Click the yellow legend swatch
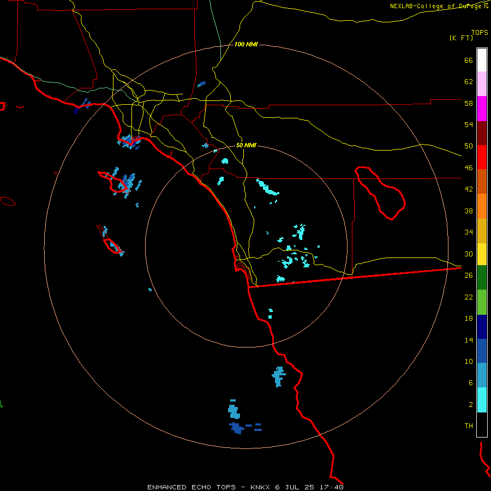 pyautogui.click(x=482, y=254)
